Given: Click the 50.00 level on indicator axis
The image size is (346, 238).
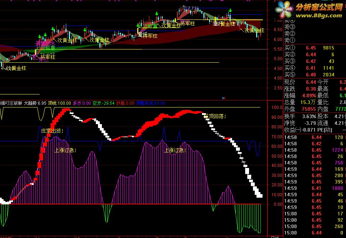Looking at the screenshot, I should tap(277, 156).
